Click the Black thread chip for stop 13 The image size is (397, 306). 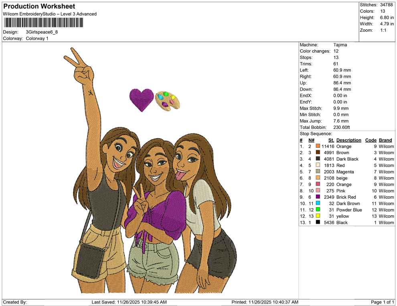pos(318,222)
